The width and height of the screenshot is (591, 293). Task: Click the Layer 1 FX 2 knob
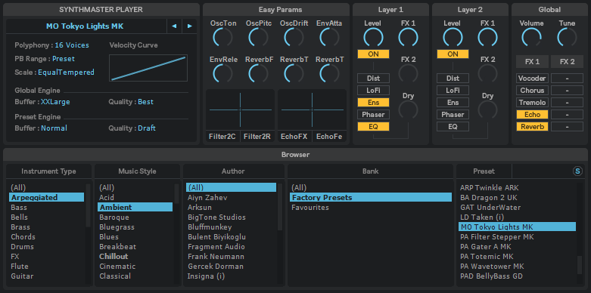(408, 74)
